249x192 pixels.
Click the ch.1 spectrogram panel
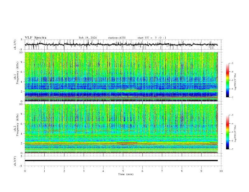[x=121, y=77]
